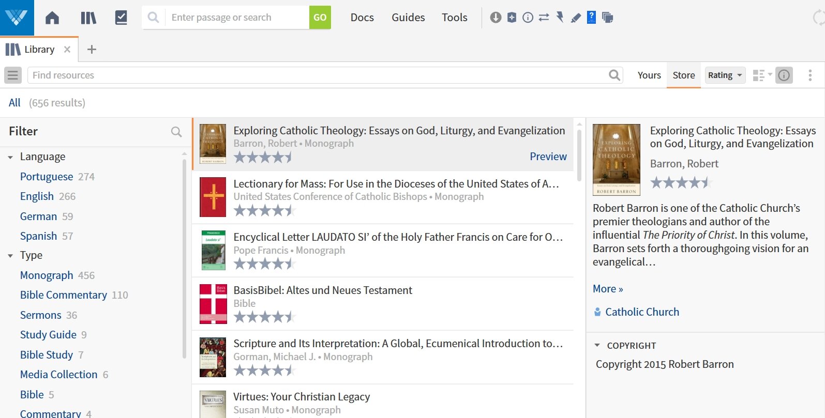Filter by Sermons type
The height and width of the screenshot is (418, 825).
[40, 315]
